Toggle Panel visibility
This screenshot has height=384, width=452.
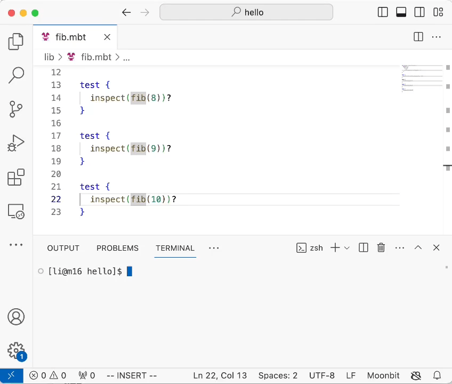(401, 12)
